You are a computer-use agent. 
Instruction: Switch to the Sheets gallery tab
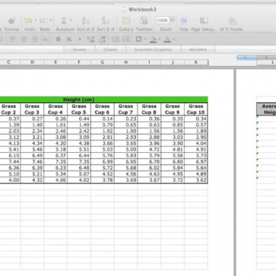pos(79,50)
